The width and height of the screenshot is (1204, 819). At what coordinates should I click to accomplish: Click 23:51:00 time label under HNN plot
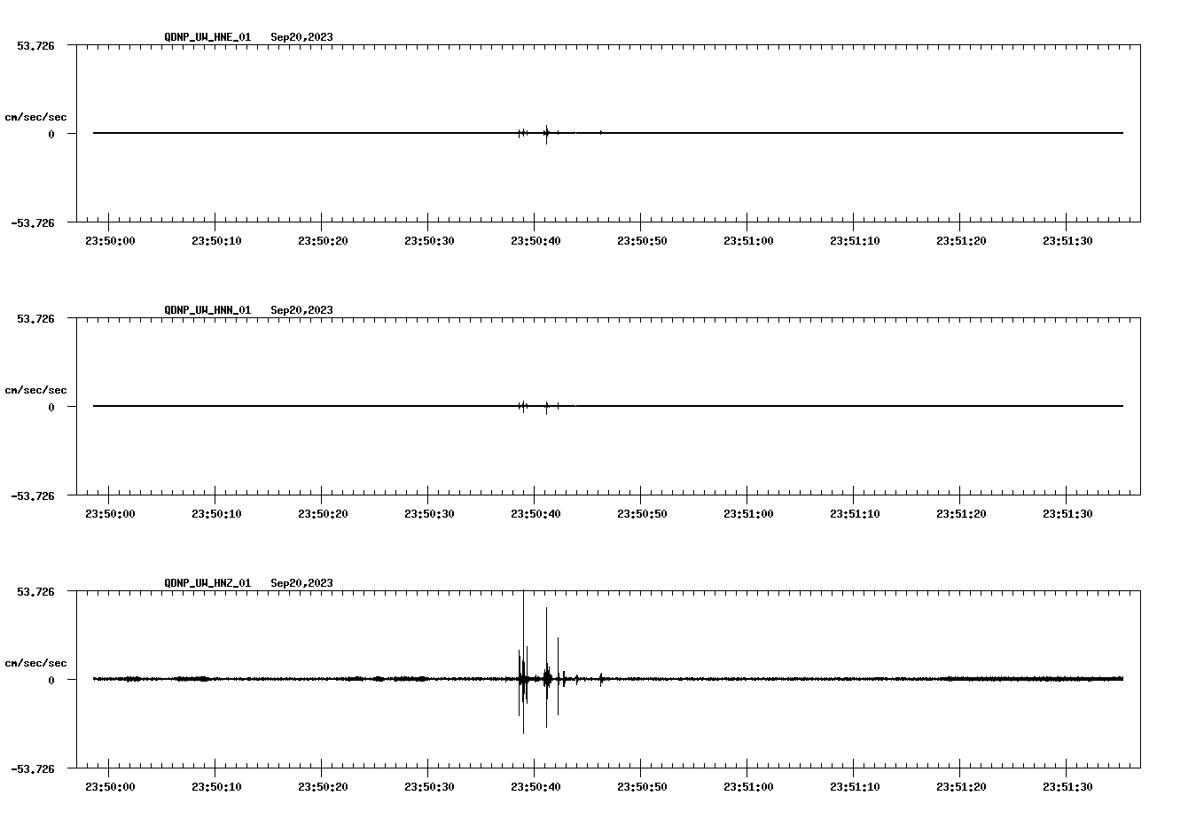pyautogui.click(x=748, y=514)
